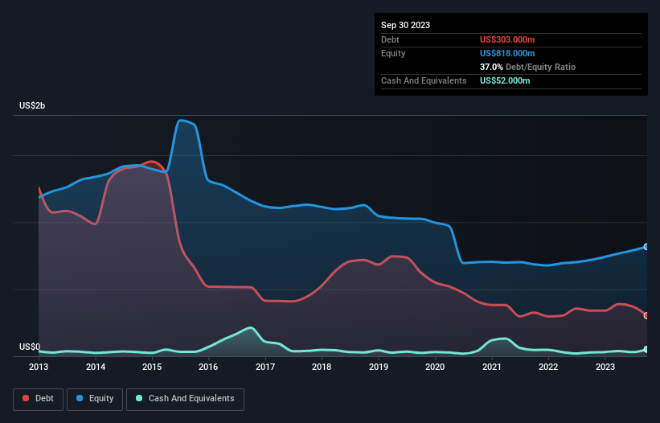The width and height of the screenshot is (660, 423).
Task: Click the US$818.000m equity value
Action: click(x=507, y=53)
